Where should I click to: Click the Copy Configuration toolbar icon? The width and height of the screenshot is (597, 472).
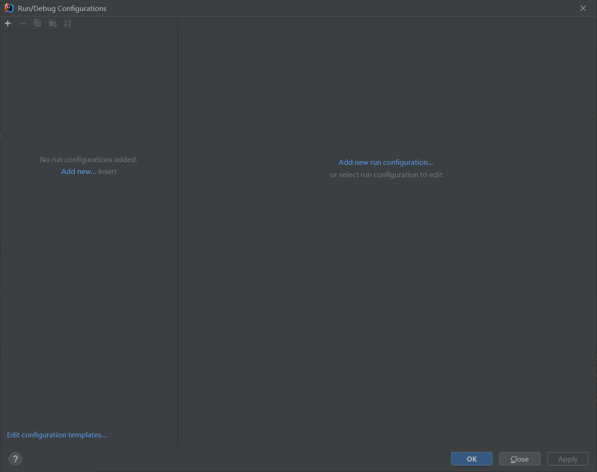coord(37,23)
